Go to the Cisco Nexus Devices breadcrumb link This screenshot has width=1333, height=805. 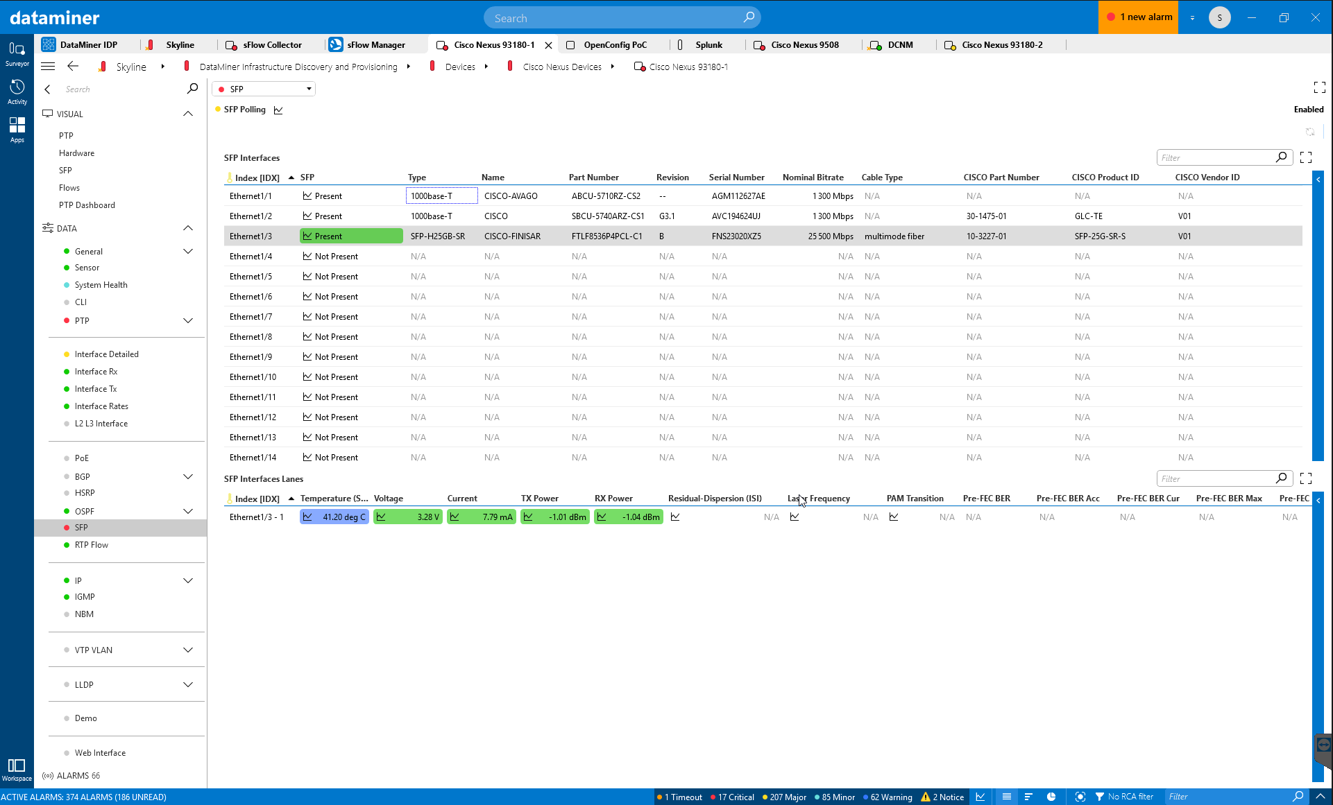(562, 67)
